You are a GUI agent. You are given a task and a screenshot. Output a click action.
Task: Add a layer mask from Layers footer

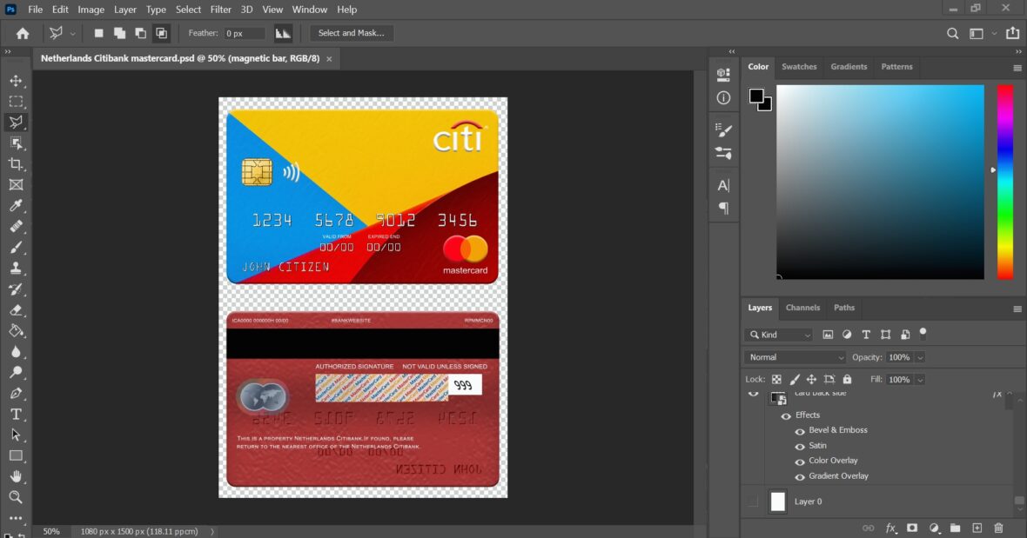point(912,528)
